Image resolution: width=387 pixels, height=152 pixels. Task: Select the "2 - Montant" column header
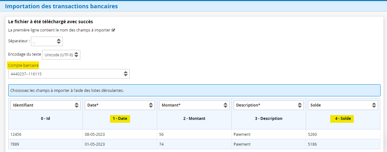coord(194,119)
